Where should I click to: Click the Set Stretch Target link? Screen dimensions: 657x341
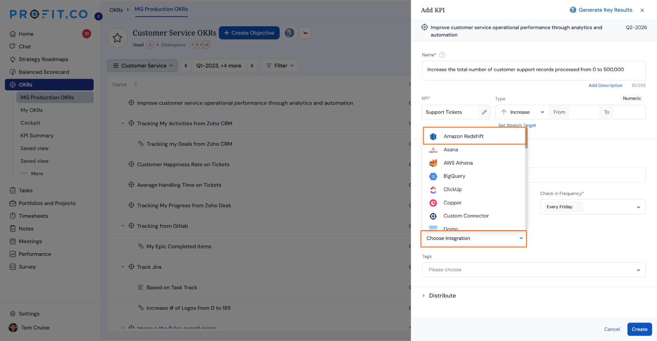coord(517,125)
